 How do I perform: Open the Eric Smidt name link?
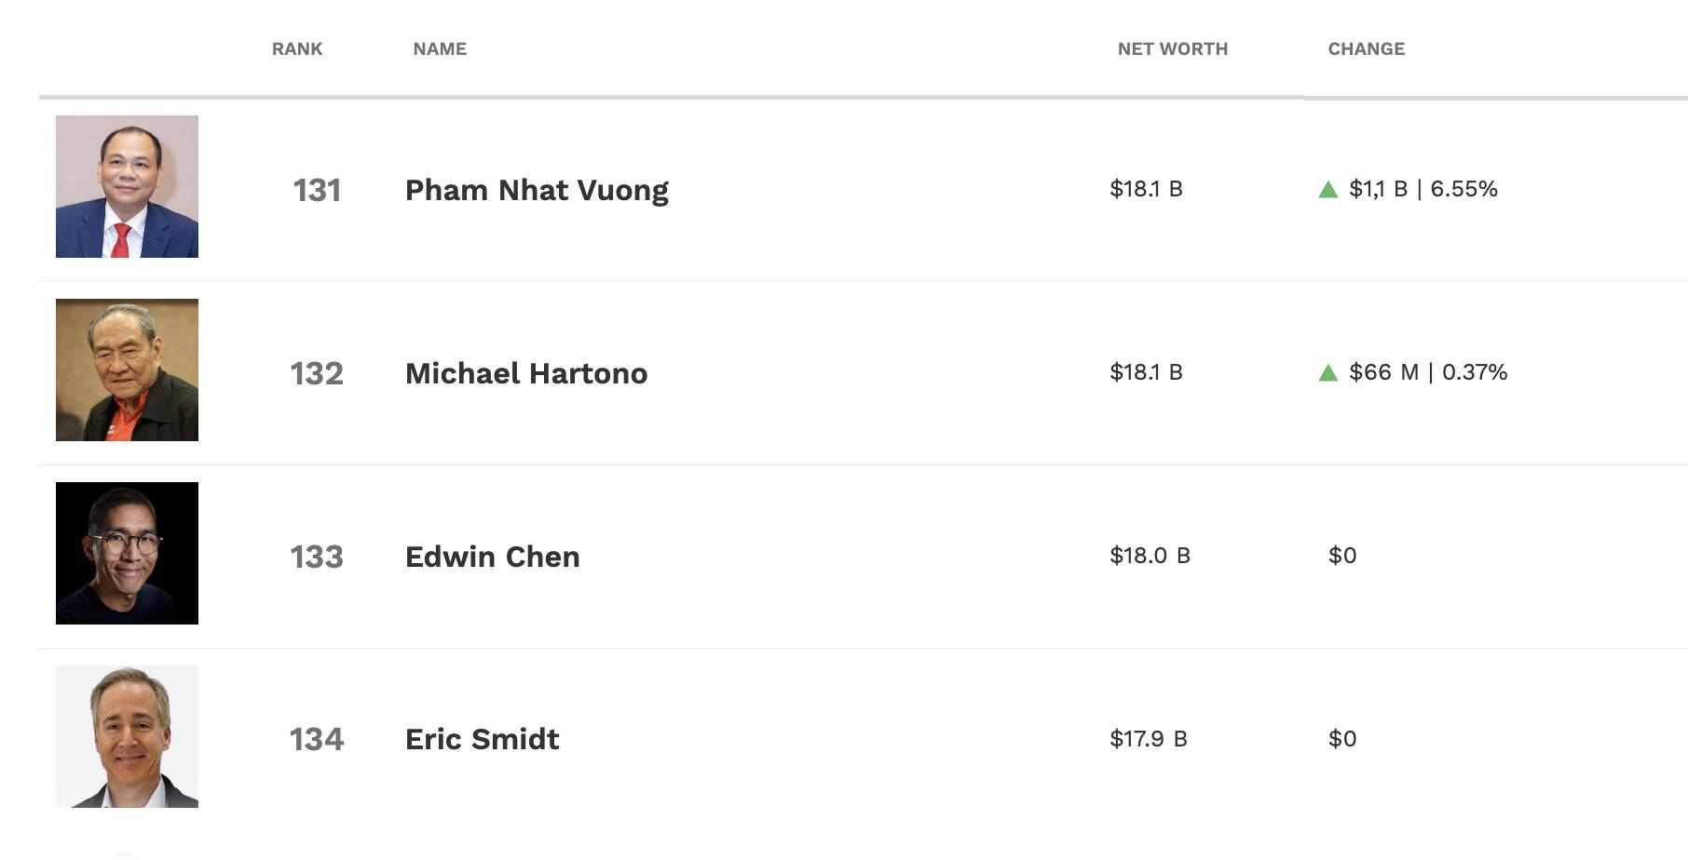[x=482, y=739]
